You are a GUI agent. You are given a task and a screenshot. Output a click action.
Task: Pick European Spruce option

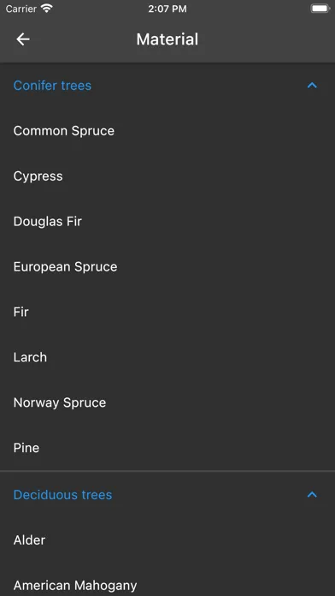pos(167,266)
